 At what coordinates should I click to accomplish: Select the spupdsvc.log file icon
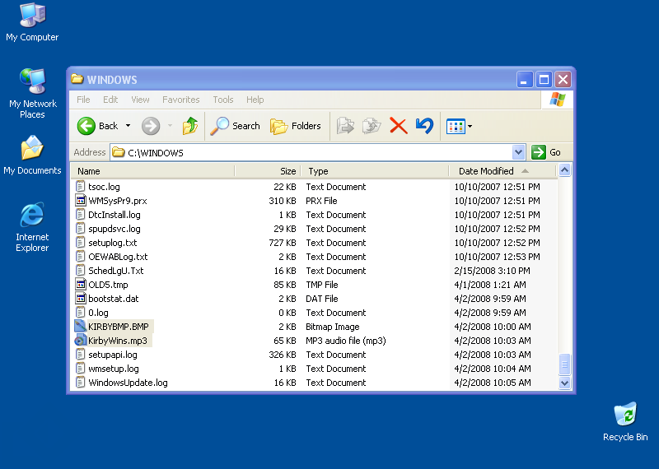click(x=80, y=229)
